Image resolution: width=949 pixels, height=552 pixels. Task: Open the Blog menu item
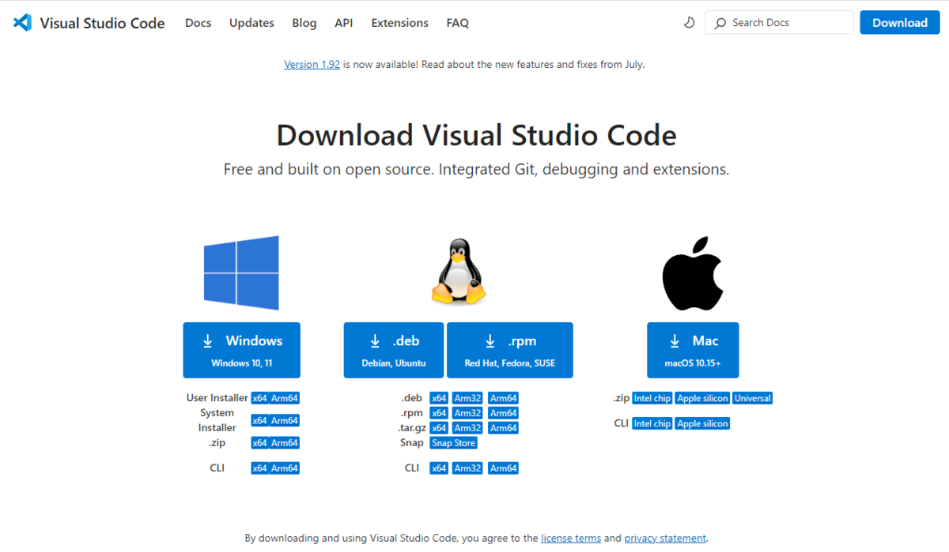(304, 23)
